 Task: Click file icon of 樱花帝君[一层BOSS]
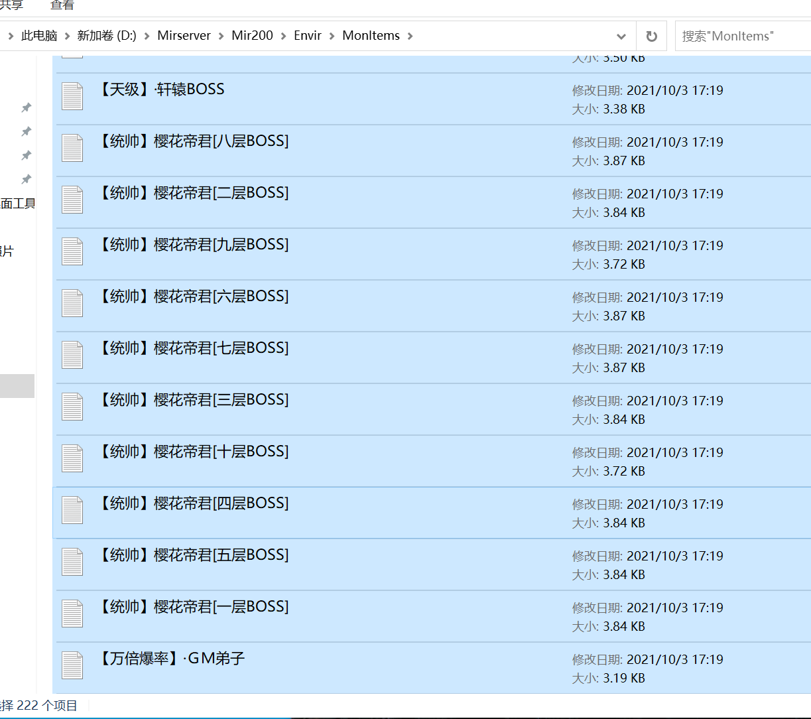tap(72, 614)
